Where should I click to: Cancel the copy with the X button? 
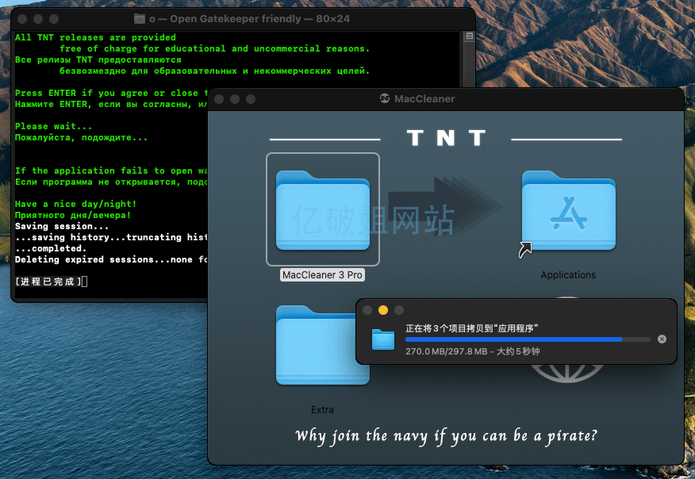(662, 339)
